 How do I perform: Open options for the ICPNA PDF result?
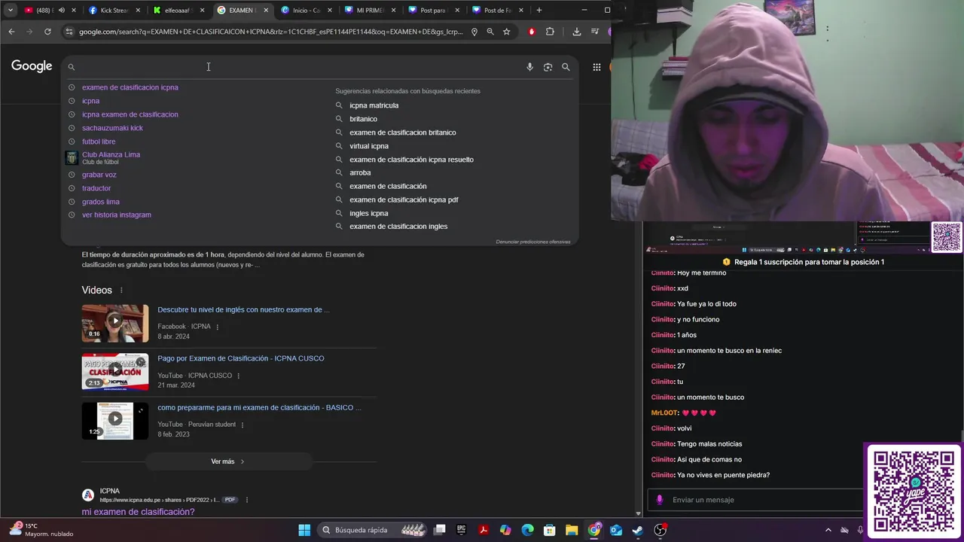(247, 500)
